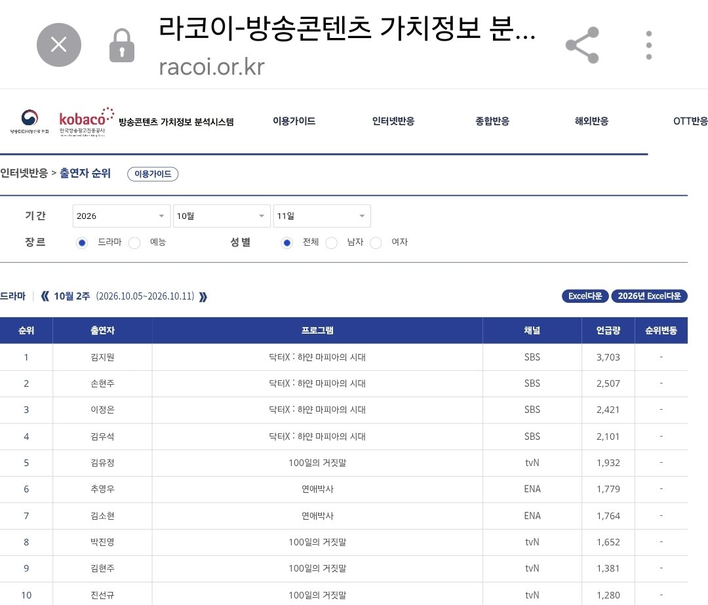Open the 인터넷반응 top menu
708x605 pixels.
(x=393, y=121)
